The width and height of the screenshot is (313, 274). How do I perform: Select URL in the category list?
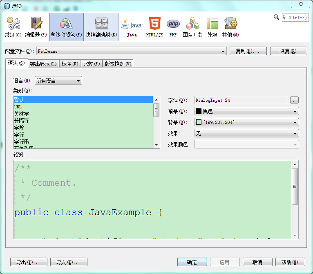[83, 107]
